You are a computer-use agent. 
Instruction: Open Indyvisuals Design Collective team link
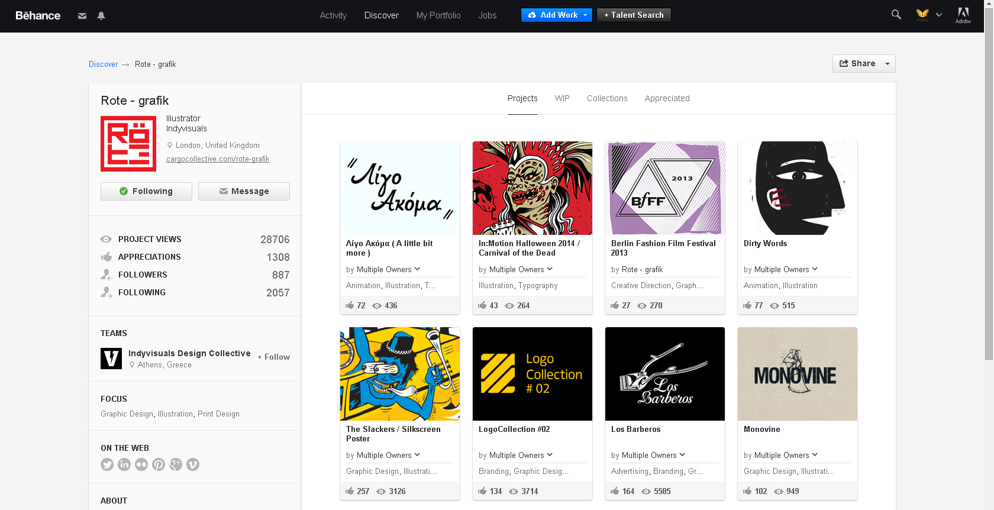coord(189,353)
